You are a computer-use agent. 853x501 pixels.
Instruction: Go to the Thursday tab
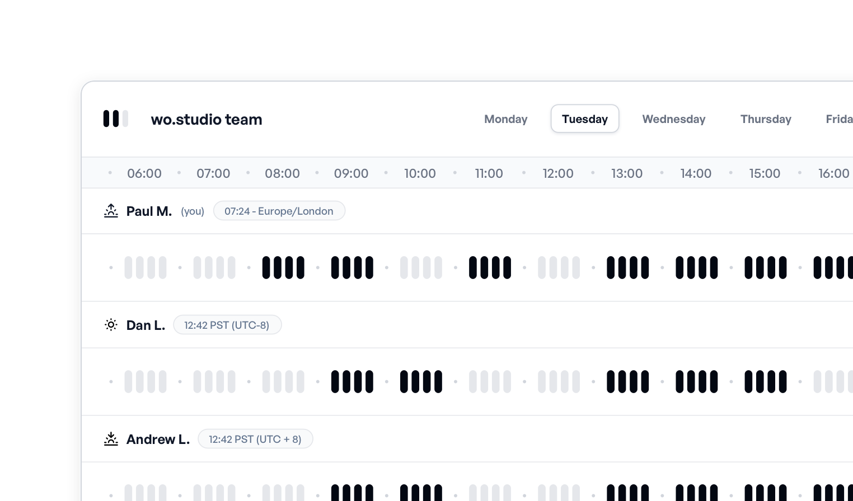(765, 119)
